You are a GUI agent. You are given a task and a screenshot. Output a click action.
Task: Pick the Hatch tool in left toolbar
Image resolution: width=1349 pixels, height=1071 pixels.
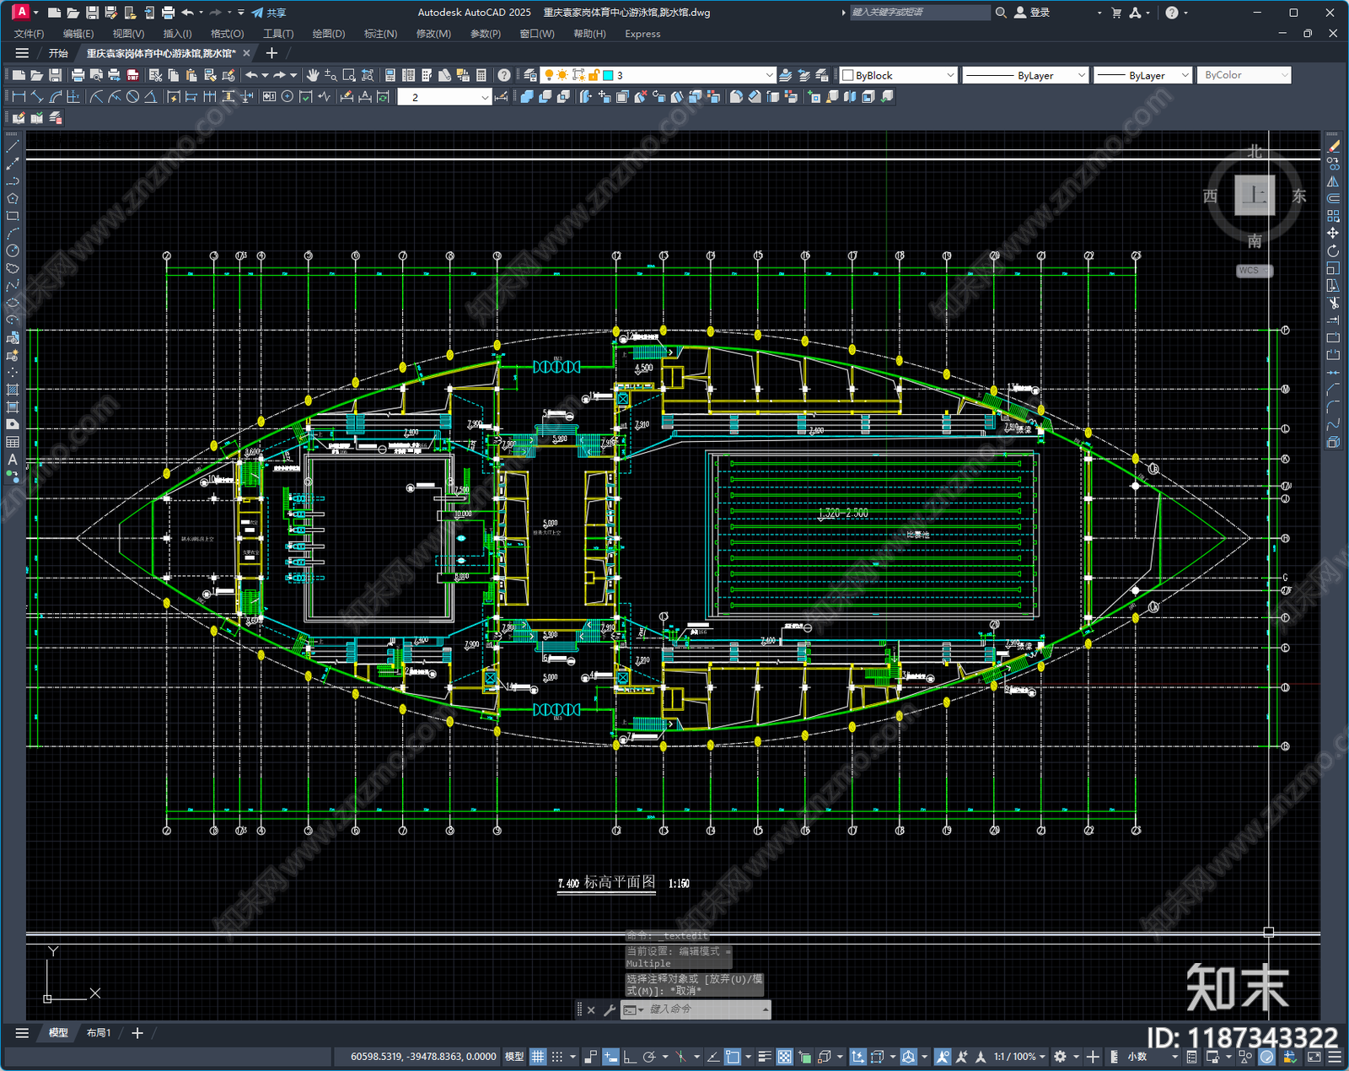click(13, 390)
